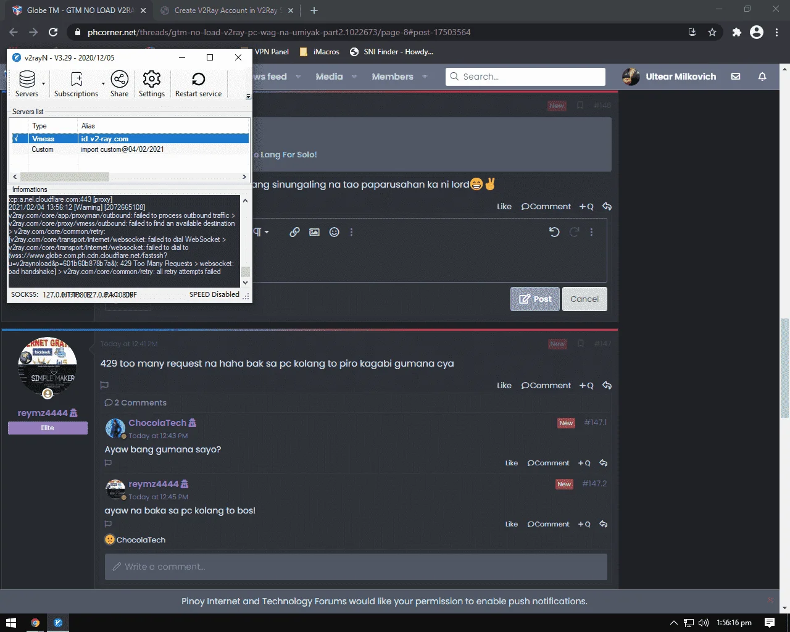
Task: Click +Q quote on post #147
Action: point(586,385)
